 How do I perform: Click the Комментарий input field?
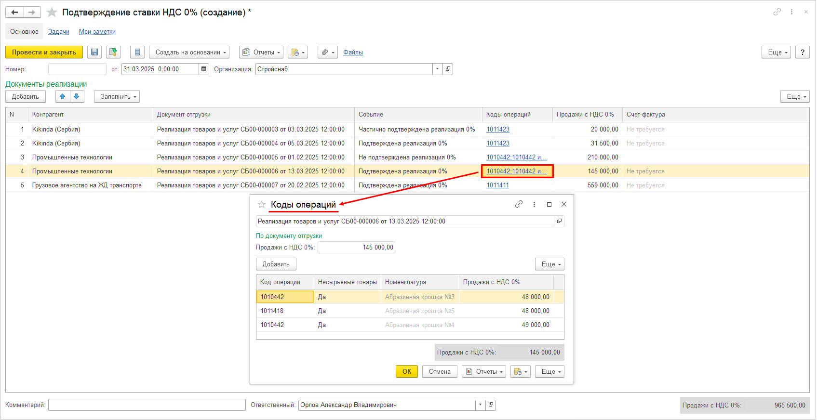(147, 405)
